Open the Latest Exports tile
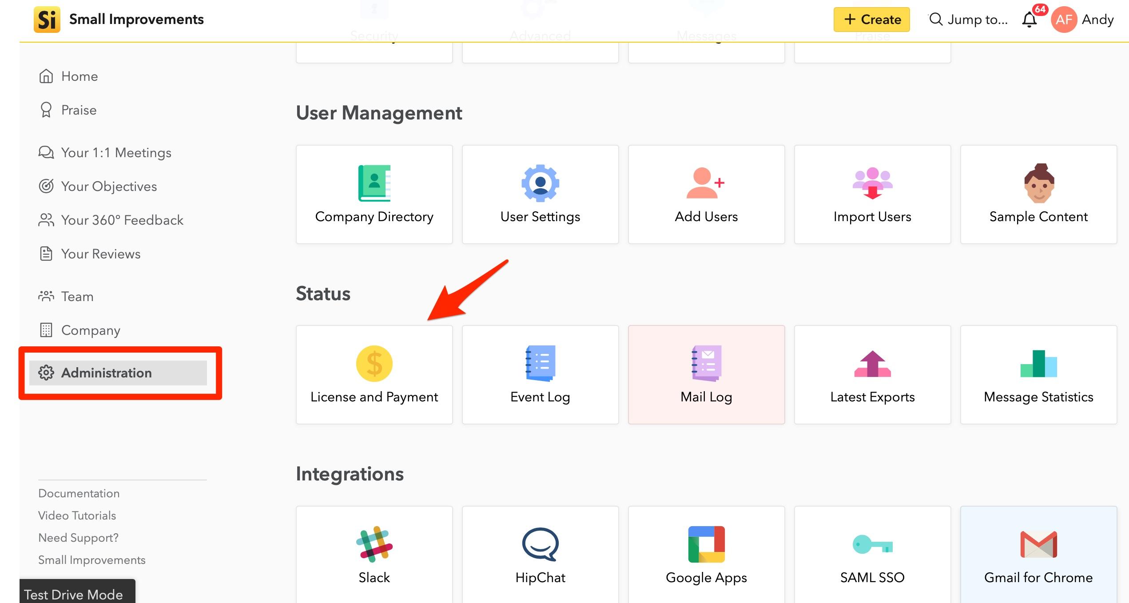1129x603 pixels. tap(872, 375)
